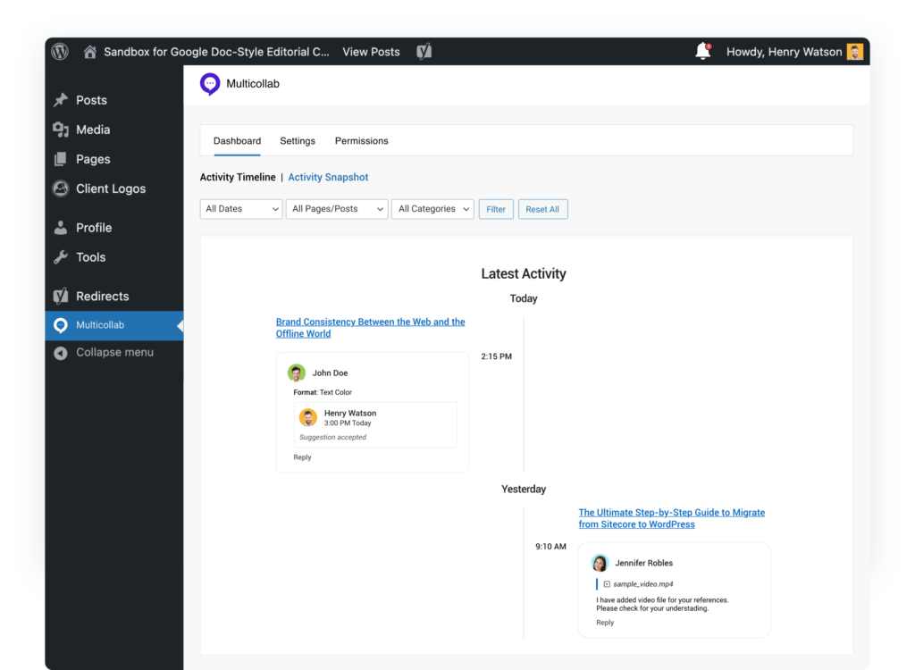Click the 9:10 AM timeline timestamp
The width and height of the screenshot is (915, 670).
click(x=550, y=546)
